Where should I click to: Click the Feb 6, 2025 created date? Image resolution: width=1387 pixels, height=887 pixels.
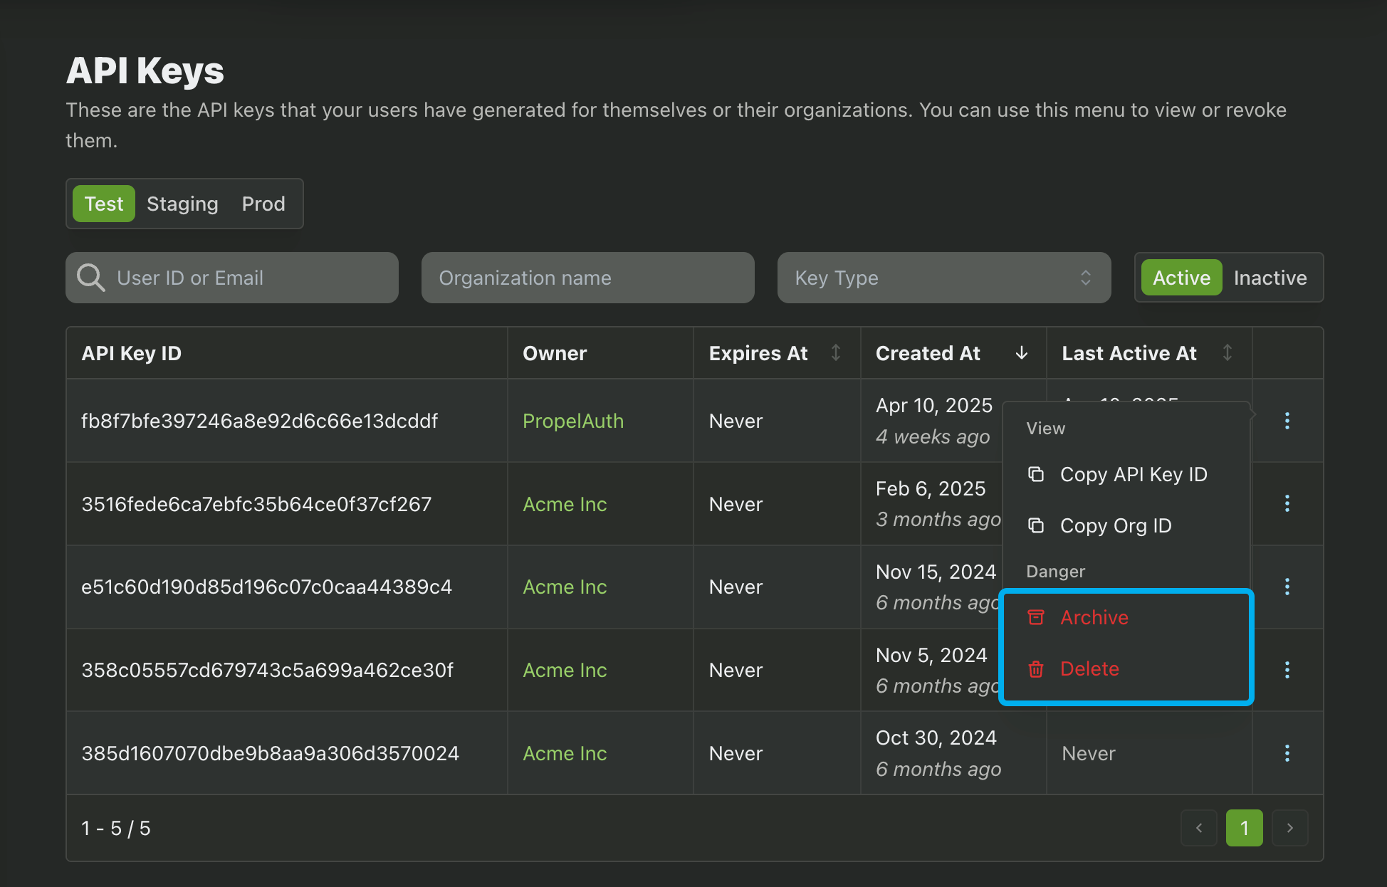(931, 488)
